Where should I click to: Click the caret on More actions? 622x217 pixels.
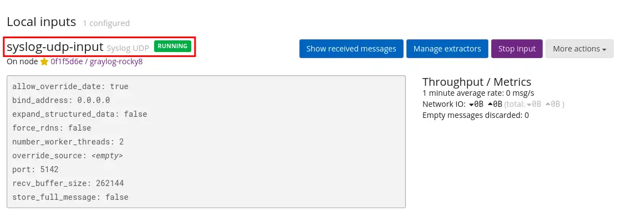(x=604, y=49)
